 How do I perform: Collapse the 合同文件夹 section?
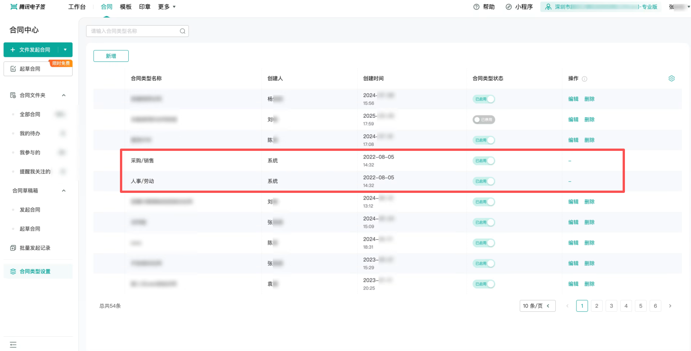point(64,95)
